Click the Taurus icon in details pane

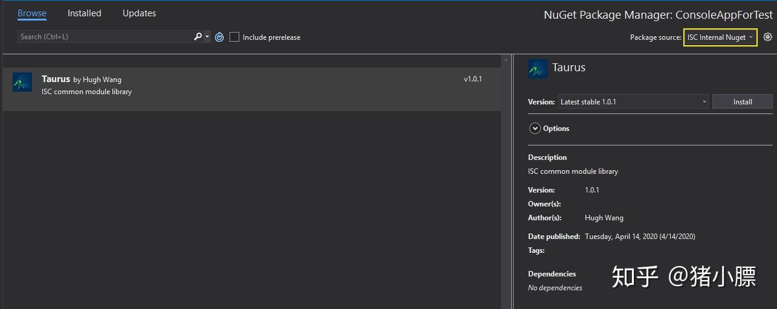(538, 69)
